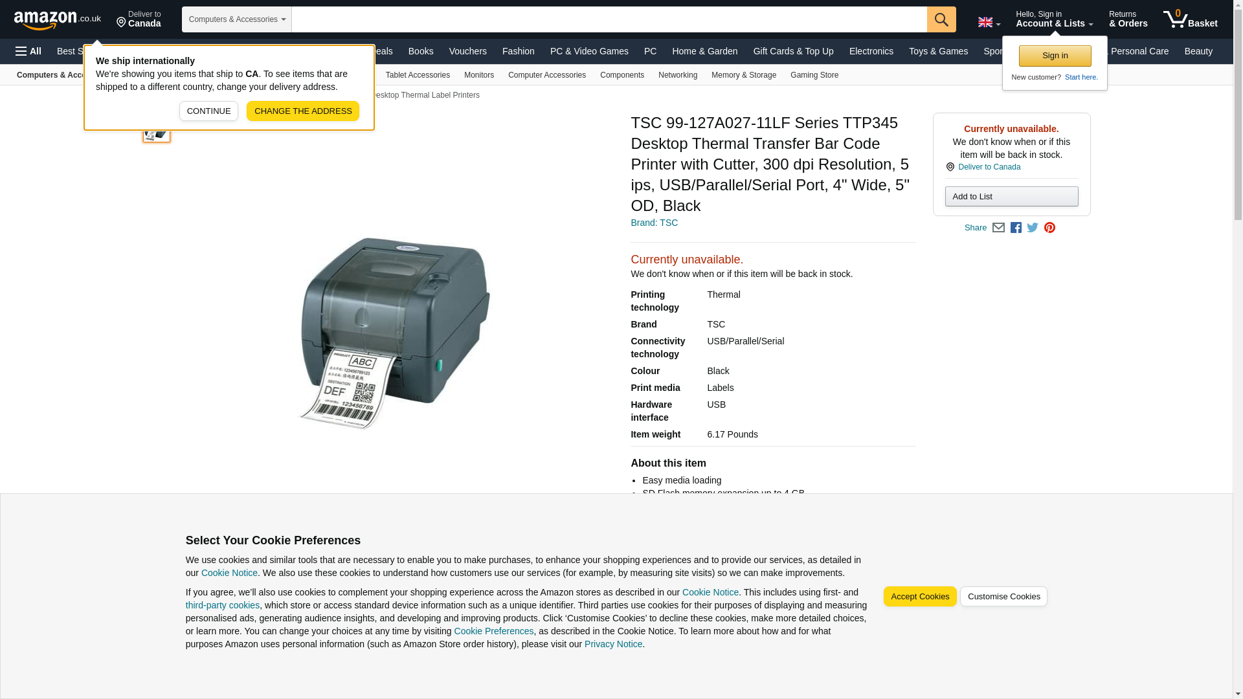The height and width of the screenshot is (699, 1243).
Task: Click the CHANGE THE ADDRESS button
Action: pyautogui.click(x=303, y=111)
